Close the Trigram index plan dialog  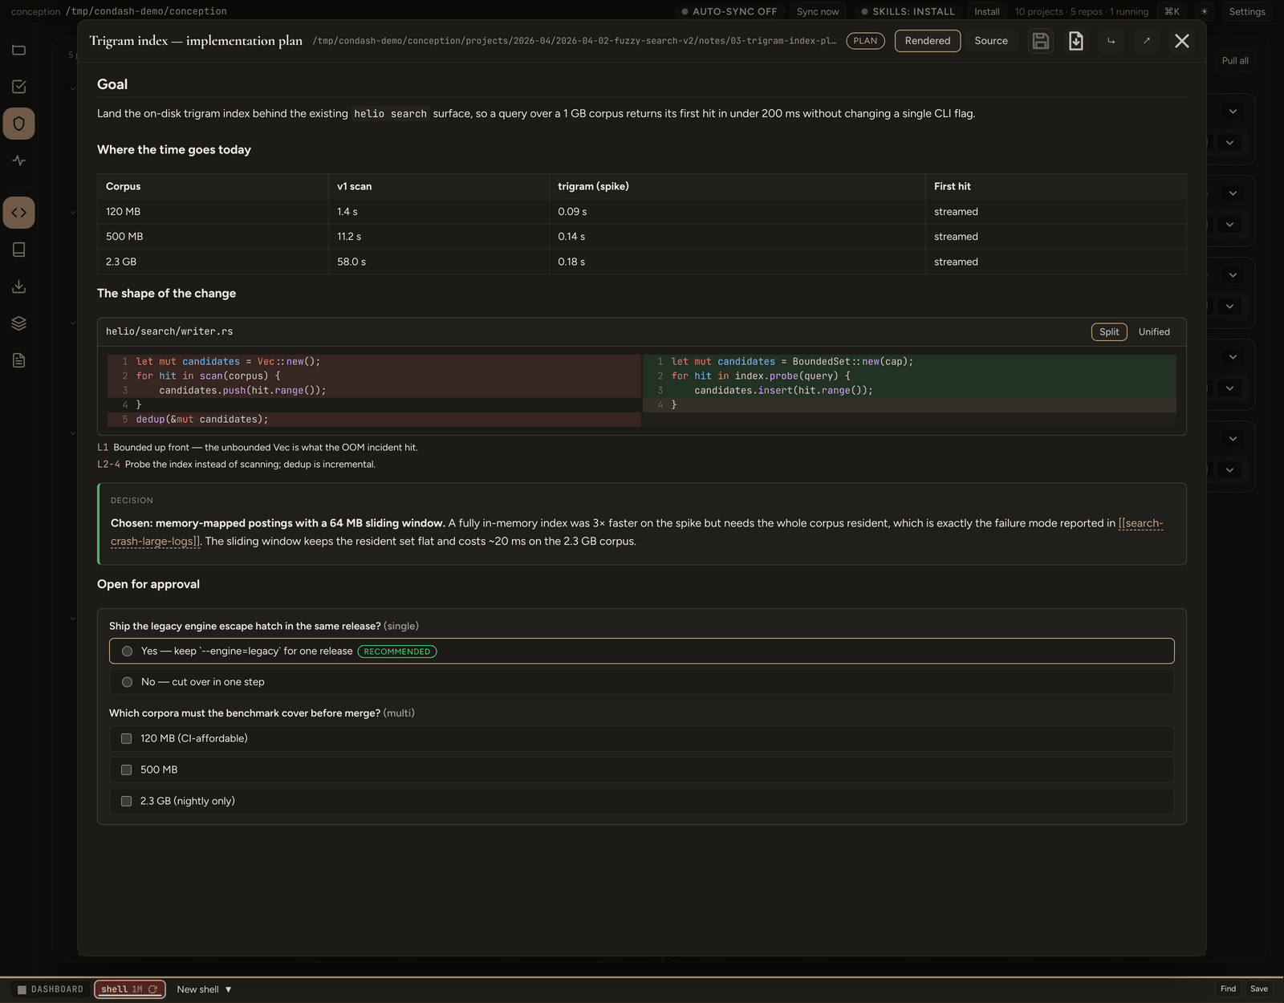[x=1182, y=41]
